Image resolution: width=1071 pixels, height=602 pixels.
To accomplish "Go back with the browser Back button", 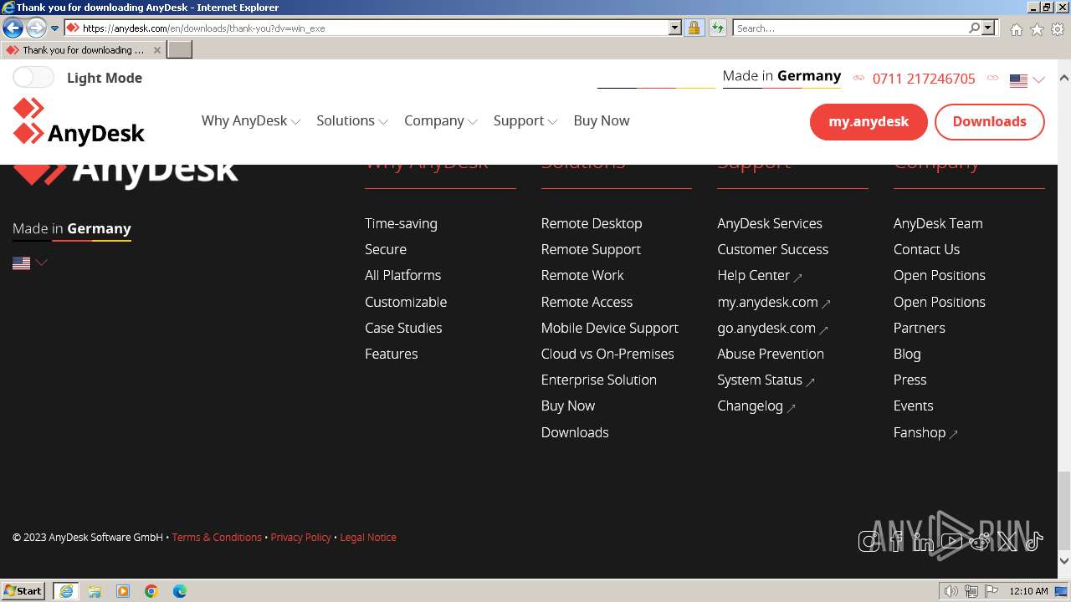I will point(13,28).
